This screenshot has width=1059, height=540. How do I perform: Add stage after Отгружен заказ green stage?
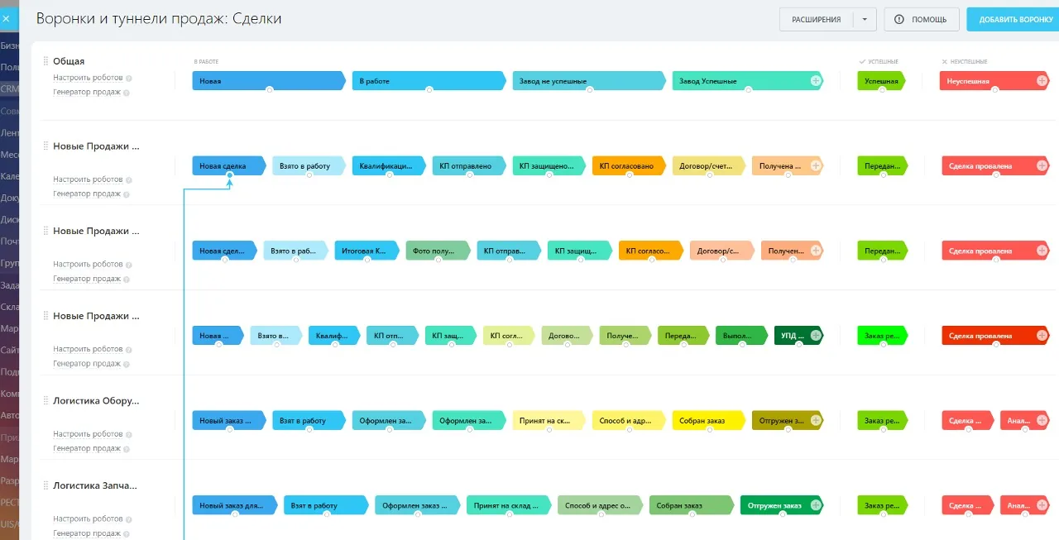pyautogui.click(x=816, y=504)
